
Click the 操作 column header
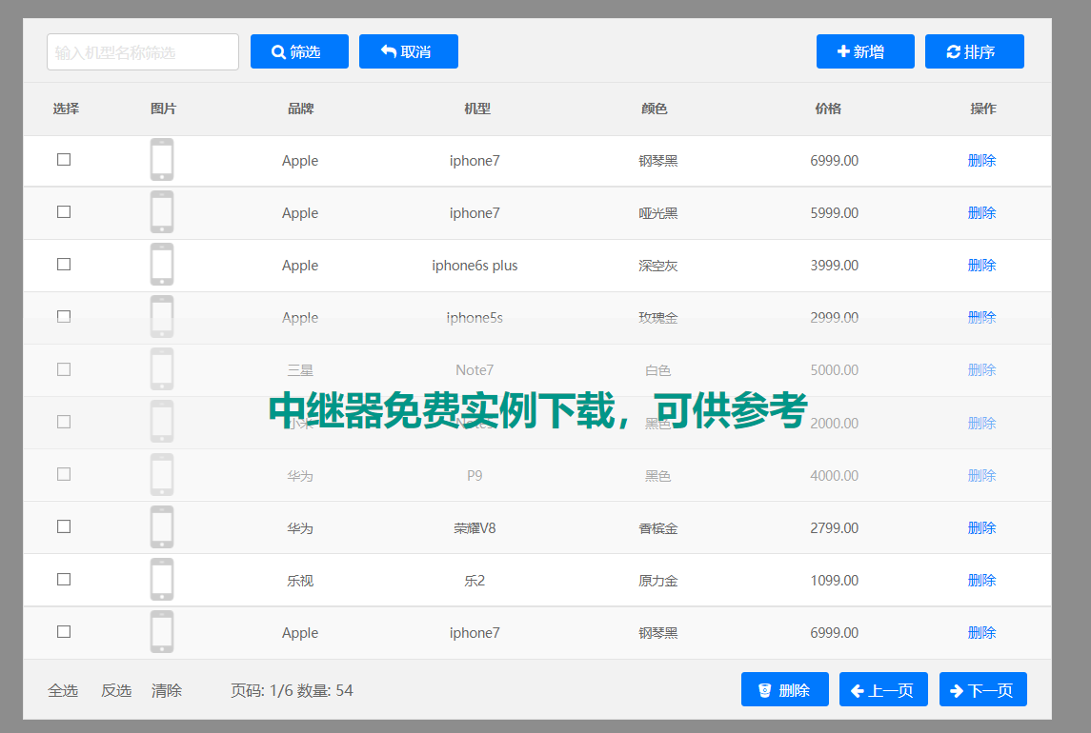tap(983, 109)
